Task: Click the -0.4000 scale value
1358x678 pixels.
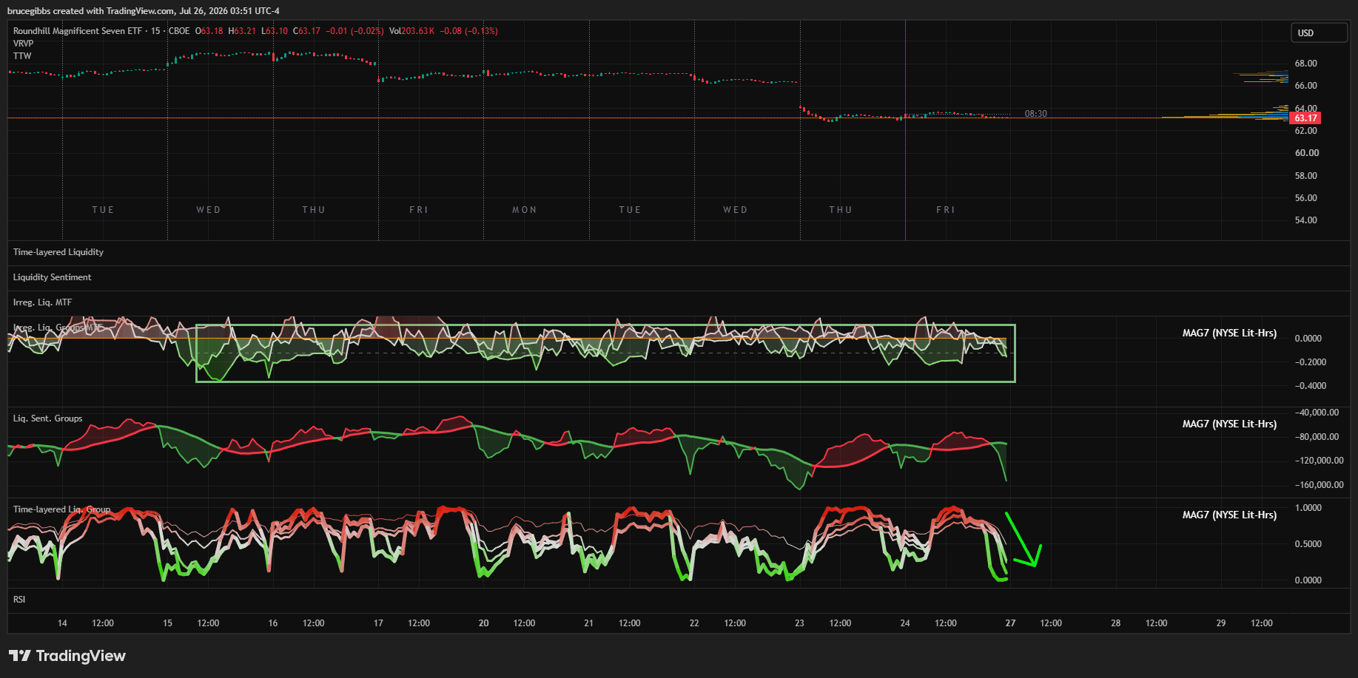Action: pyautogui.click(x=1311, y=386)
